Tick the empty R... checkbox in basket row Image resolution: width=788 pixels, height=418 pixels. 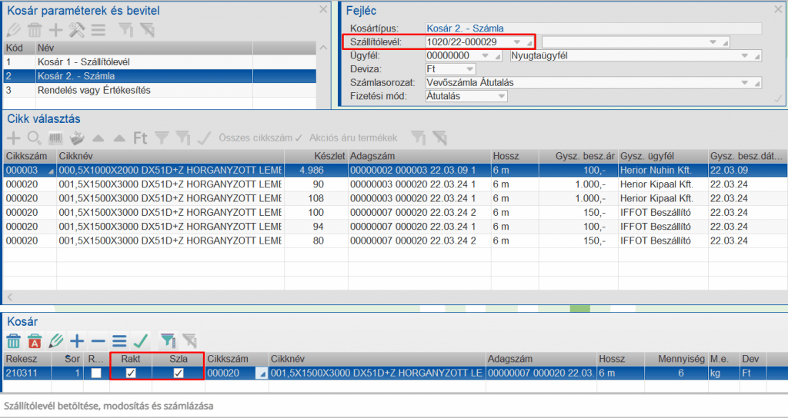click(x=95, y=373)
